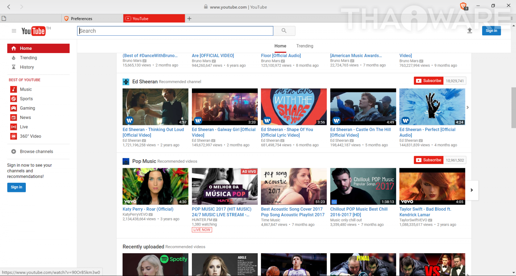This screenshot has height=276, width=516.
Task: Click the News category icon in sidebar
Action: point(14,117)
